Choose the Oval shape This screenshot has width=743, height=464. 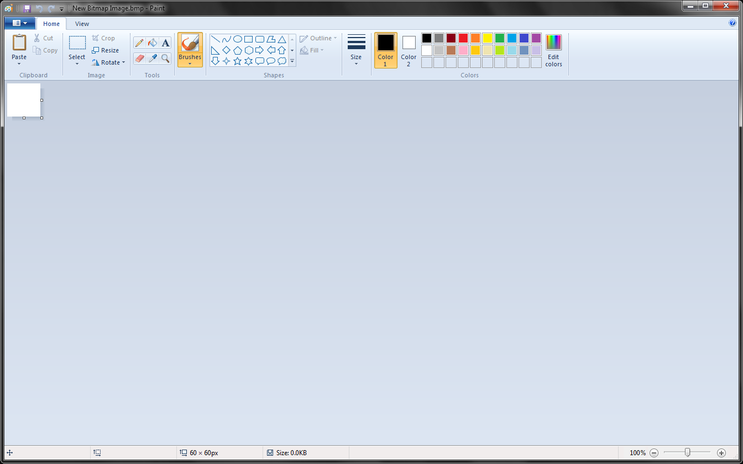coord(238,39)
